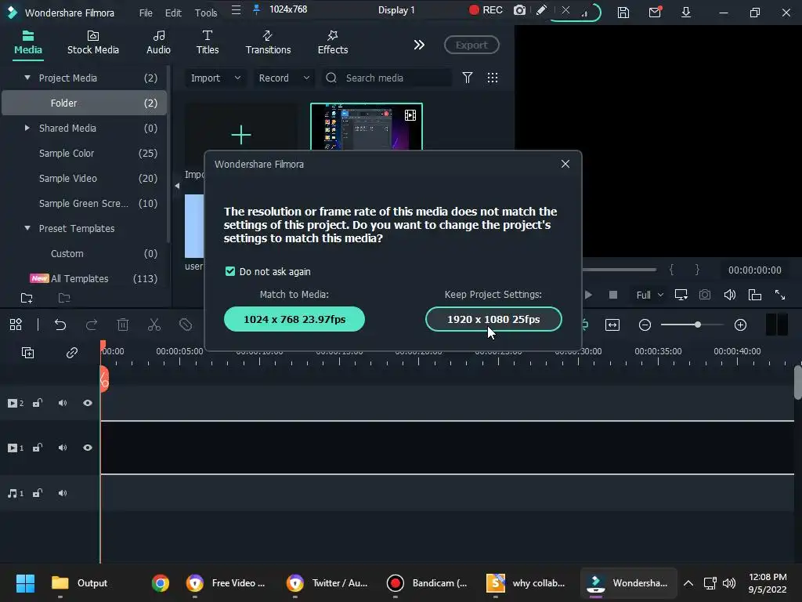Click the undo arrow in timeline toolbar

[x=60, y=325]
